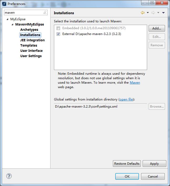Uncheck the External apache-maven-3.2.3 checkbox
The image size is (170, 186).
(58, 34)
